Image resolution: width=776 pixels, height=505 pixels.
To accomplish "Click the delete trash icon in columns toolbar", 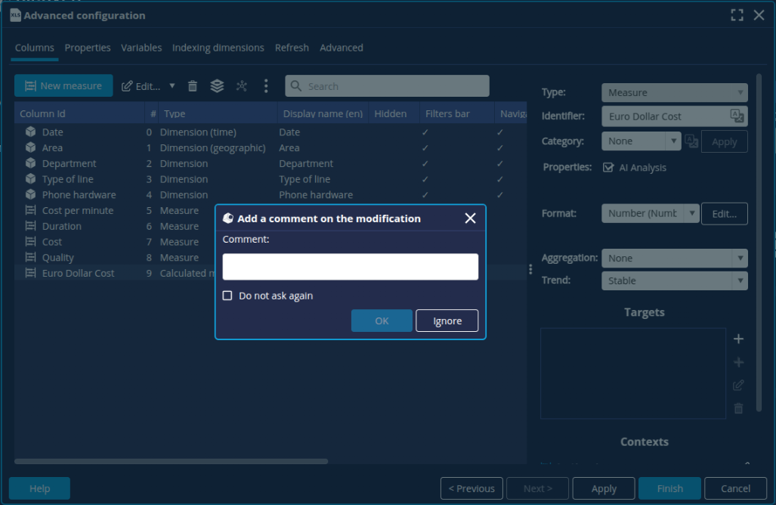I will (193, 86).
